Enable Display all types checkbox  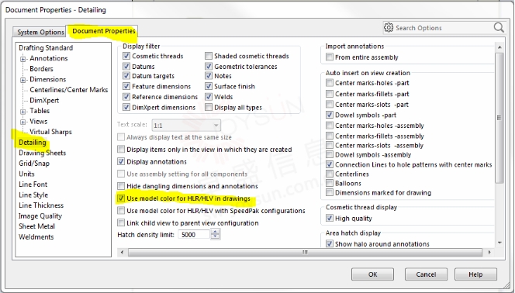coord(209,107)
